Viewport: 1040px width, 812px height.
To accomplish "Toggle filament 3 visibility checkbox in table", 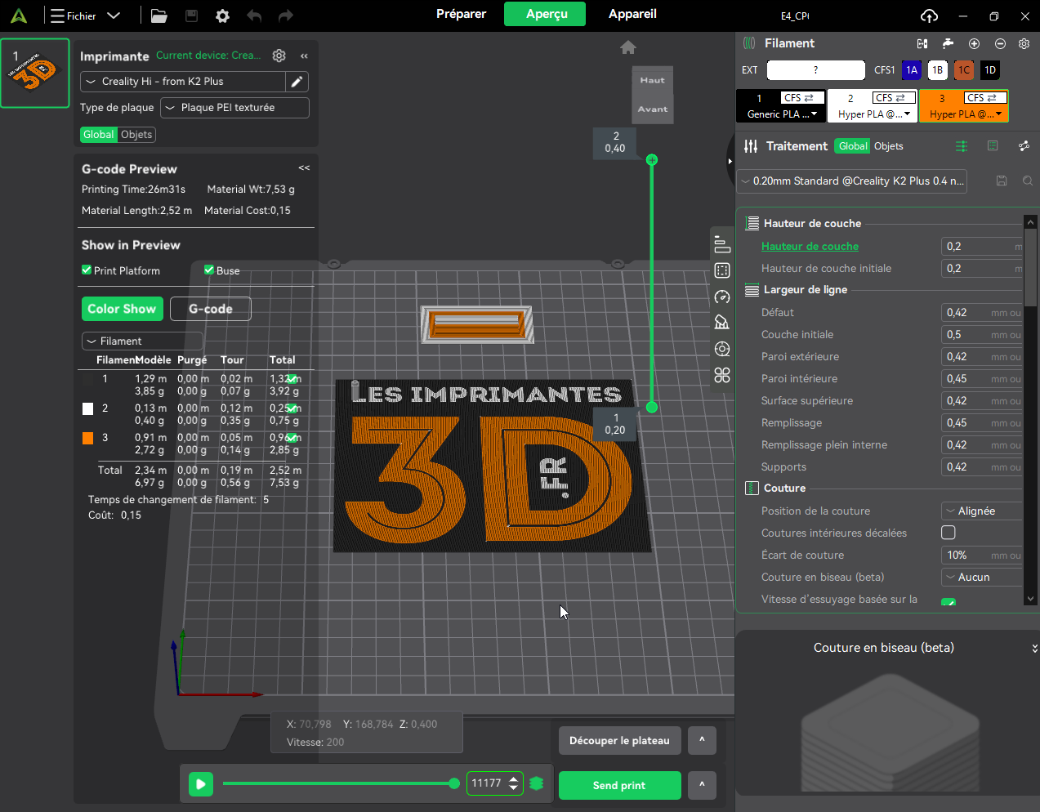I will pos(292,438).
